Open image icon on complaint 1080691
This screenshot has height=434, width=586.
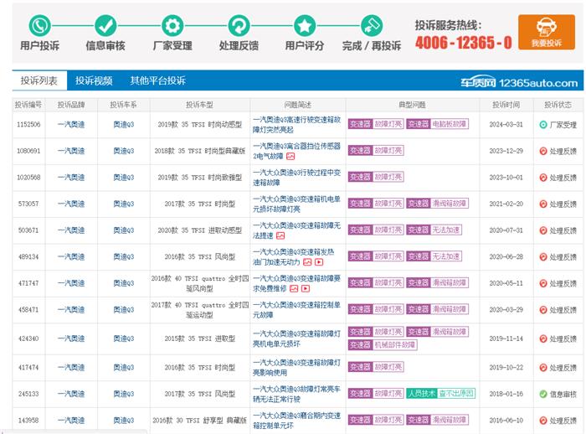(290, 156)
